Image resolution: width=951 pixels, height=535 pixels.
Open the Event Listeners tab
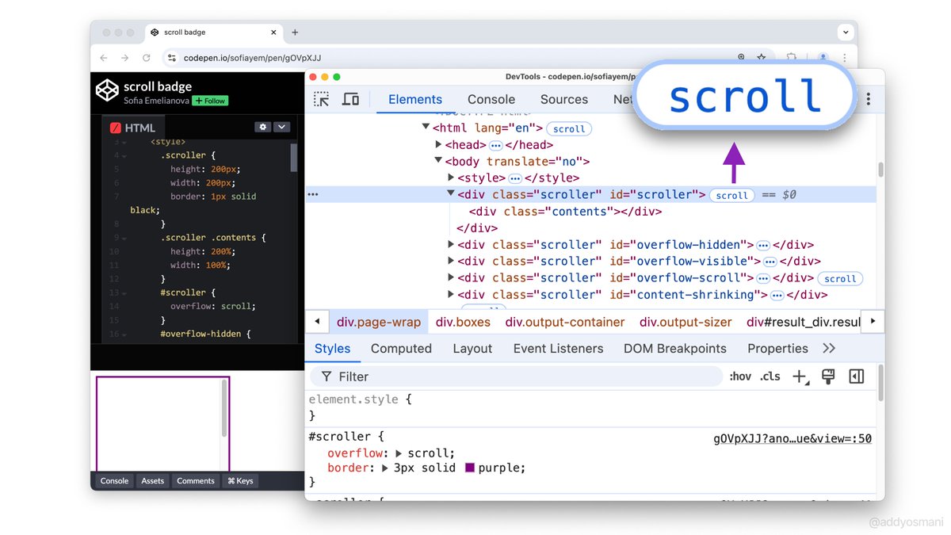click(558, 349)
